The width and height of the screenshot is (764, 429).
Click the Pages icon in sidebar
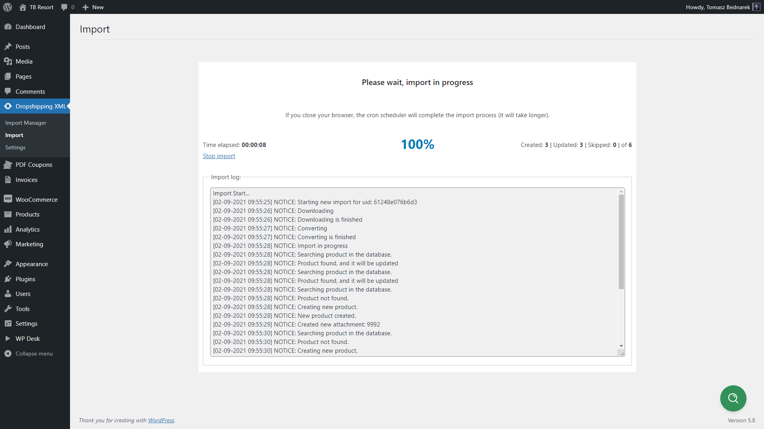8,76
